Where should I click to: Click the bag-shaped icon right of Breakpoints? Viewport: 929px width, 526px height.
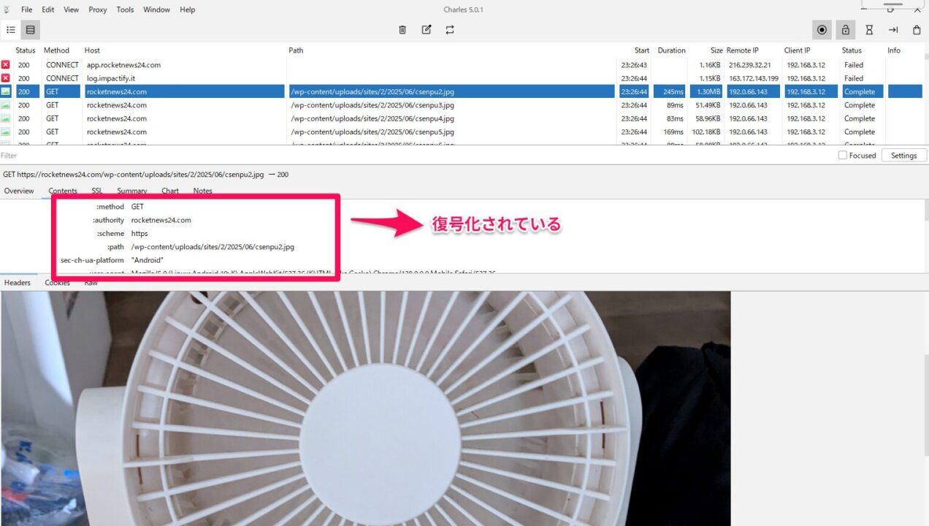tap(917, 30)
